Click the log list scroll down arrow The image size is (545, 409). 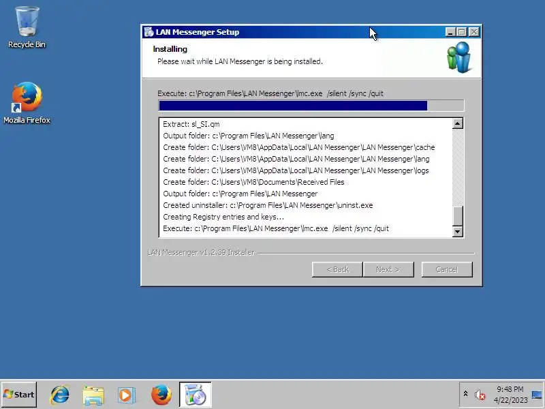click(458, 232)
